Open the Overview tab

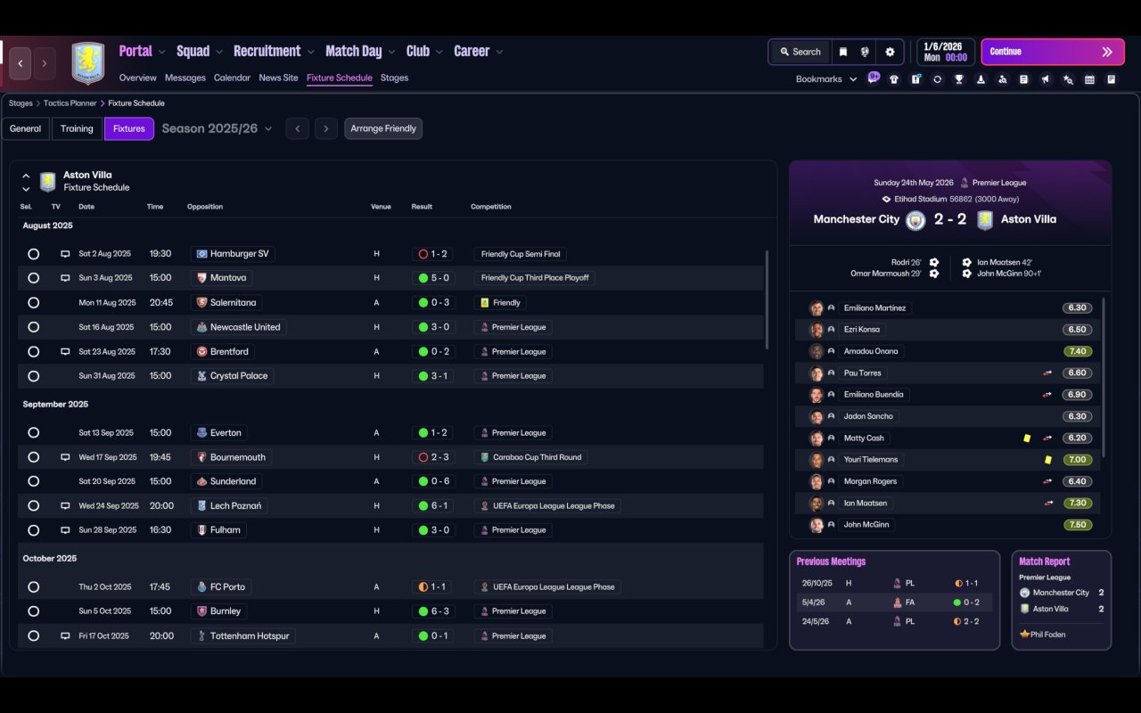pos(137,78)
